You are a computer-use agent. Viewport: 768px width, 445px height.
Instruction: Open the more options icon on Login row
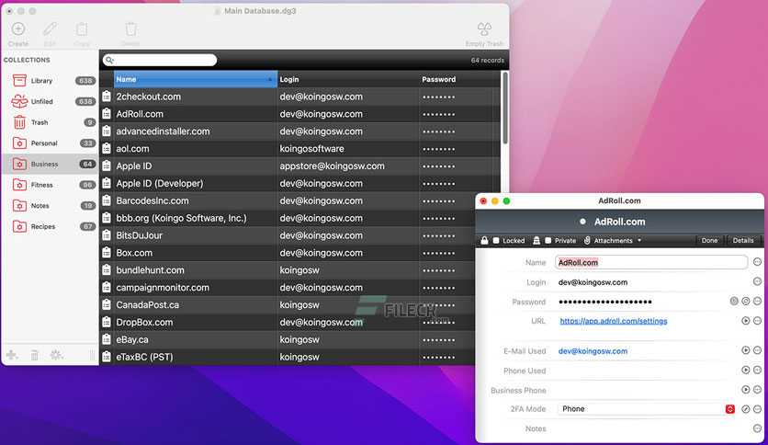[x=757, y=281]
